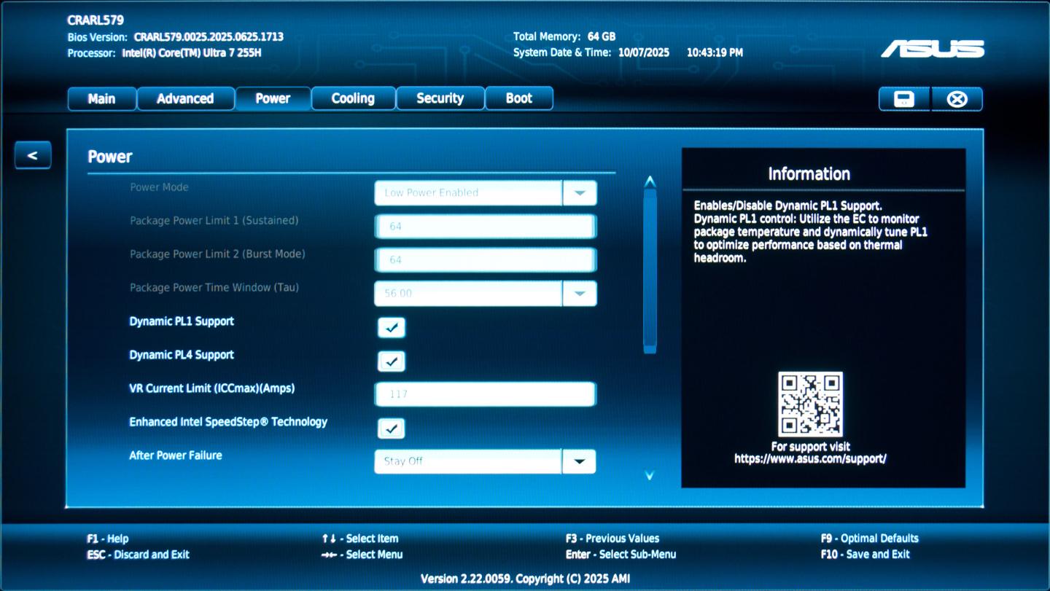This screenshot has width=1050, height=591.
Task: Click the vertical scrollbar thumb in Power panel
Action: 650,271
